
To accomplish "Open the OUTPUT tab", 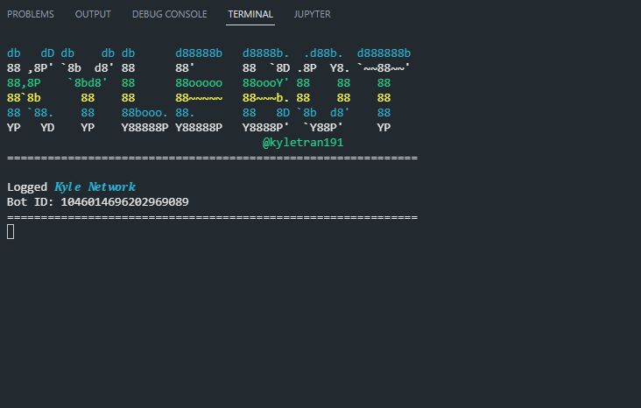I will click(93, 14).
